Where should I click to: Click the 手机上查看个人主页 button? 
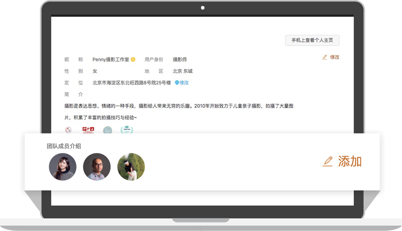(312, 41)
